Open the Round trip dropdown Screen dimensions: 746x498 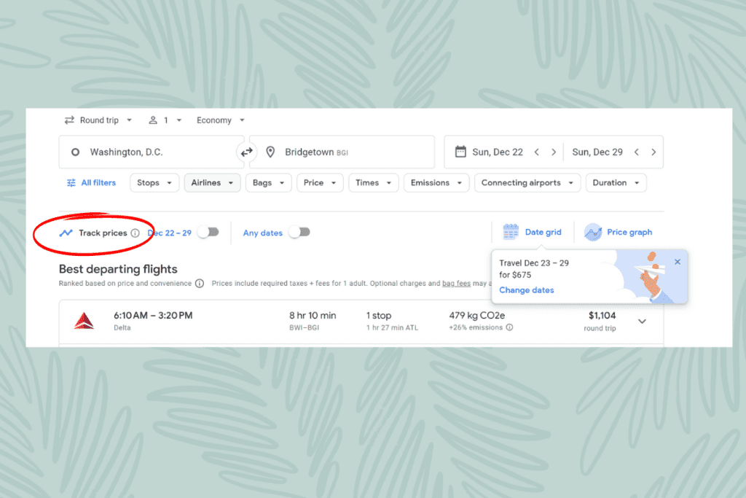pos(98,120)
